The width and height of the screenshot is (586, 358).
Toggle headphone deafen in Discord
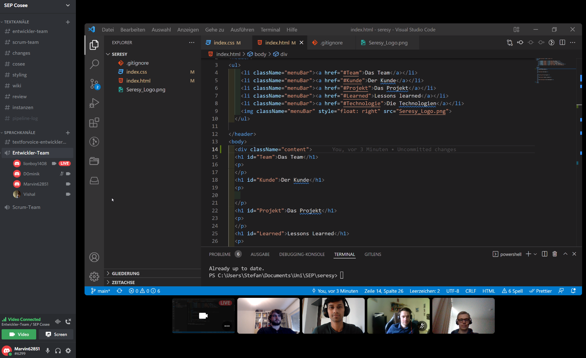pos(58,351)
